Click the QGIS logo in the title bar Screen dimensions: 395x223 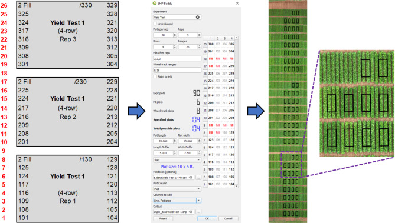(x=155, y=4)
